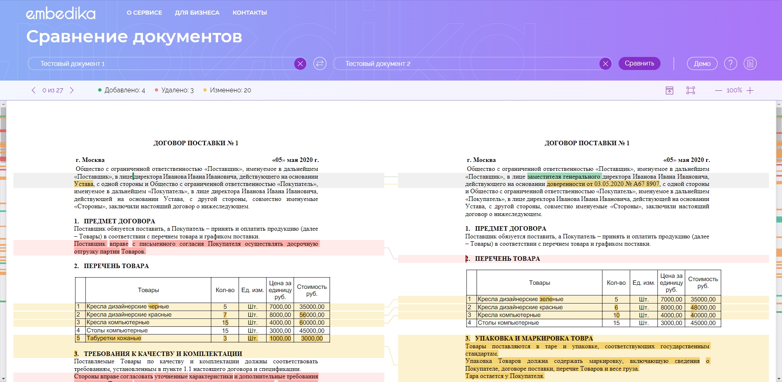782x382 pixels.
Task: Clear the Тестовый документ 1 field
Action: pyautogui.click(x=300, y=63)
